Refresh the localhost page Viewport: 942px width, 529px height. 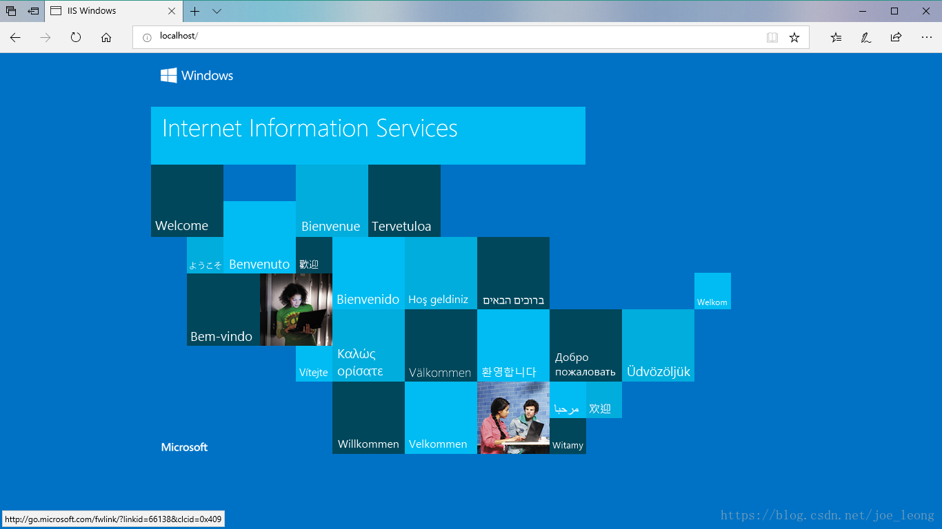click(x=76, y=37)
